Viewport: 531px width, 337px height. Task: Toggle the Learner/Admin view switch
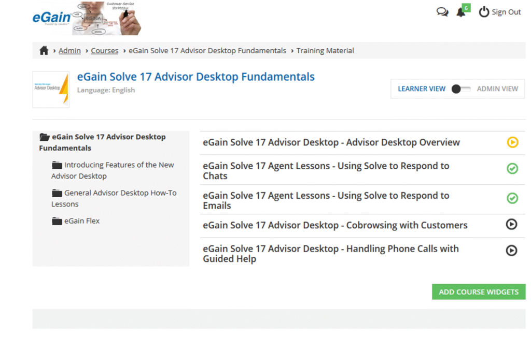pyautogui.click(x=461, y=89)
